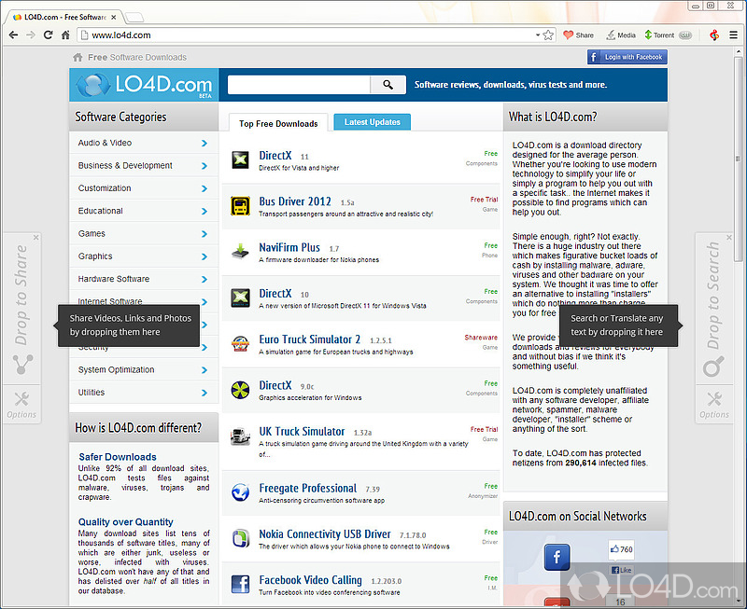Image resolution: width=747 pixels, height=609 pixels.
Task: Click the DirectX components icon
Action: pyautogui.click(x=240, y=159)
